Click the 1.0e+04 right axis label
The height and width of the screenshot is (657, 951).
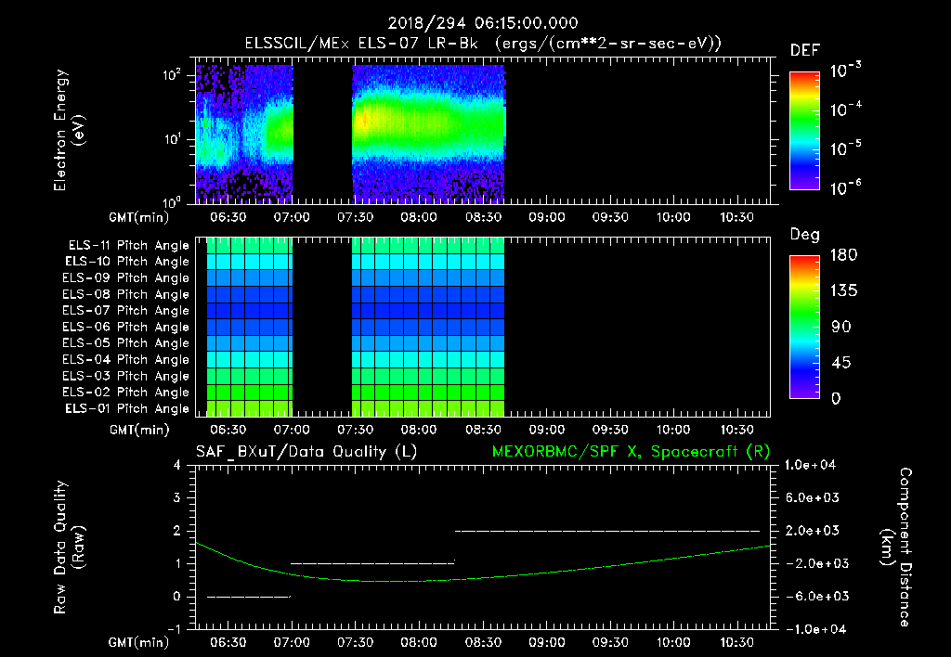pos(811,466)
